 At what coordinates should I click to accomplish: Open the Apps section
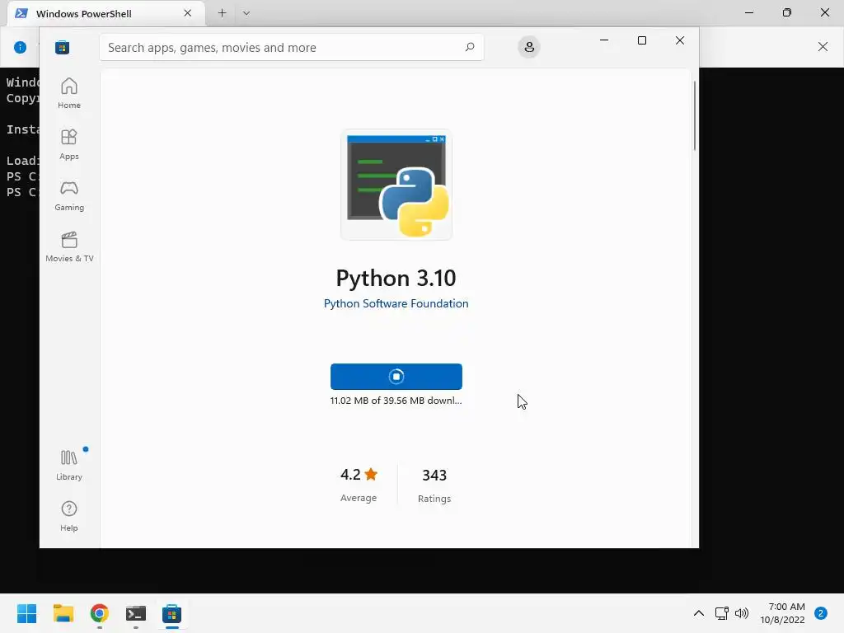[x=69, y=144]
